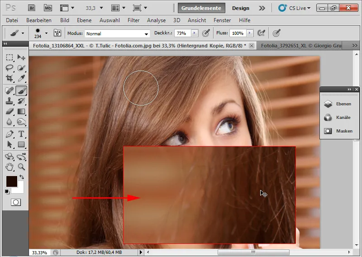Click the foreground color swatch
The height and width of the screenshot is (257, 362).
[x=12, y=181]
